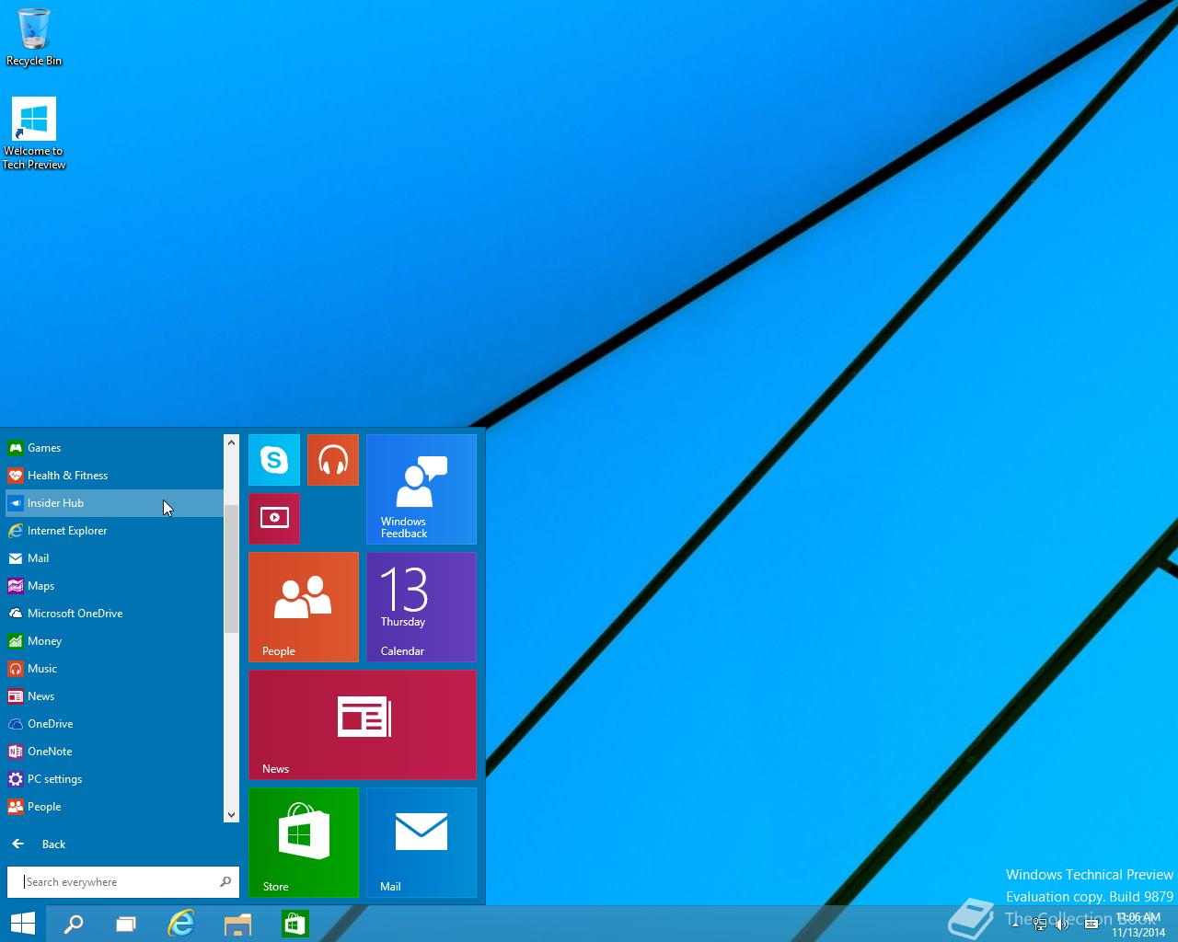
Task: Open the Store tile in Start menu
Action: (x=304, y=843)
